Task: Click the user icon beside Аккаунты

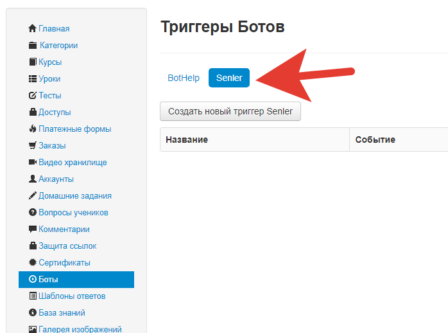Action: 33,179
